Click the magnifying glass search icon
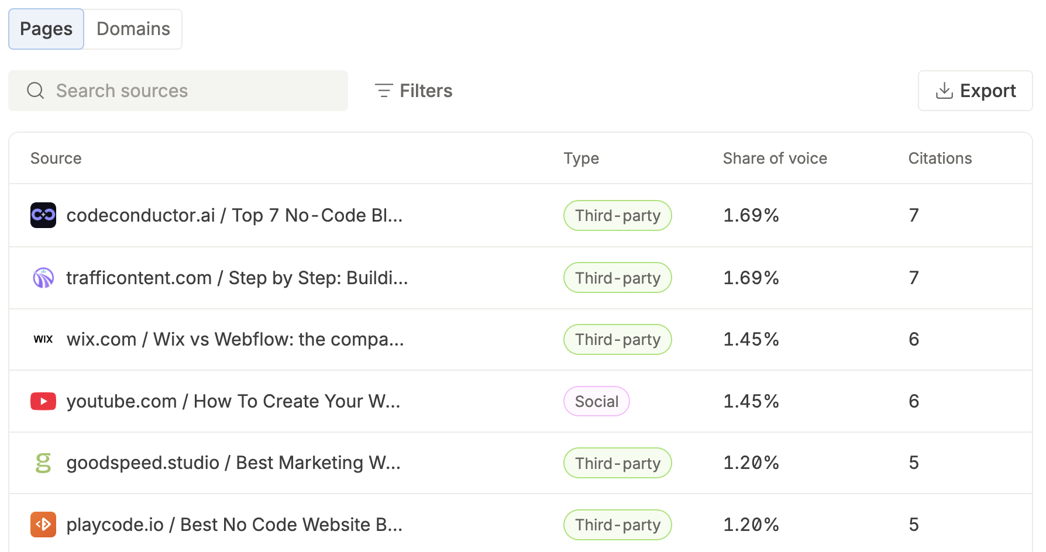 point(36,91)
